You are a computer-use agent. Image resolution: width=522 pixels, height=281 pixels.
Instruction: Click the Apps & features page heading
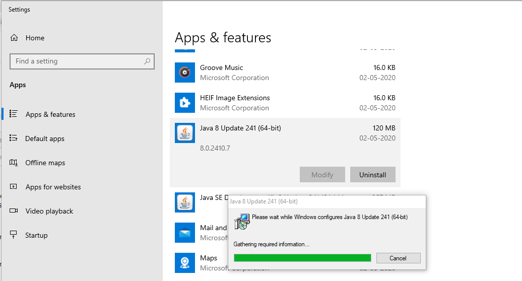[223, 38]
